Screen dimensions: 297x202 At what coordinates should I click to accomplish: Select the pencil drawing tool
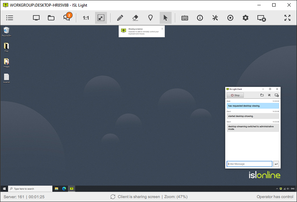coord(120,18)
